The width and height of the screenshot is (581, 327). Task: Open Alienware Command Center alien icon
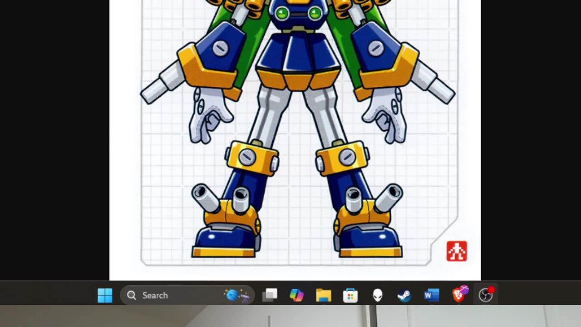(378, 295)
